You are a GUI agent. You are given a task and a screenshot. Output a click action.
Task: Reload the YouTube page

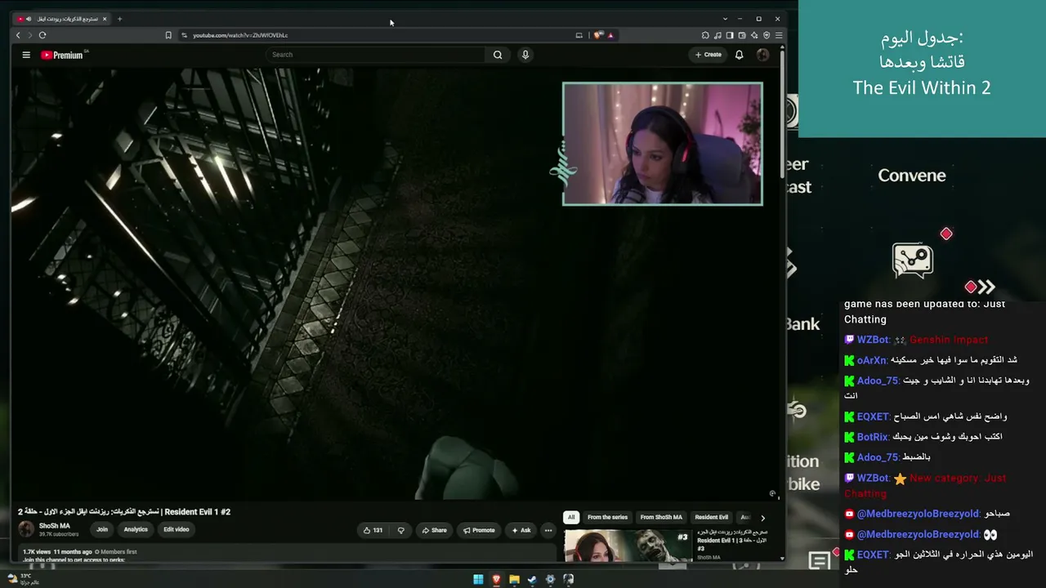[x=42, y=35]
